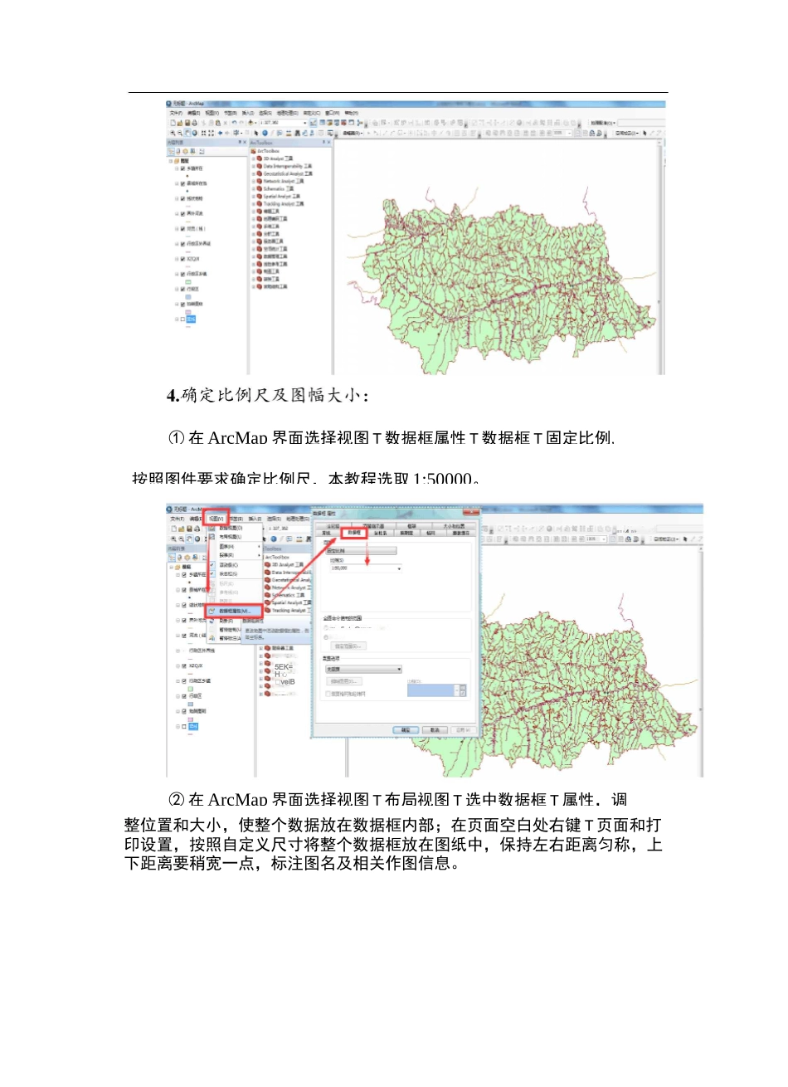The width and height of the screenshot is (788, 1087).
Task: Click 行政区 blue symbol swatch, upper contents
Action: [x=188, y=297]
